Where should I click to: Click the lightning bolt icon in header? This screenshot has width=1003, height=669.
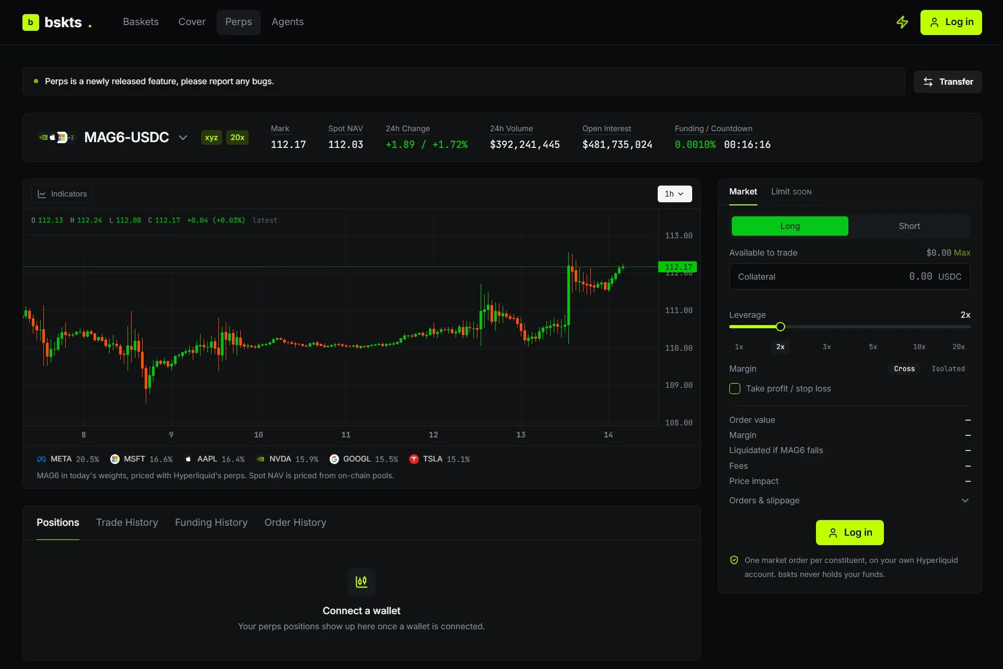click(x=902, y=22)
